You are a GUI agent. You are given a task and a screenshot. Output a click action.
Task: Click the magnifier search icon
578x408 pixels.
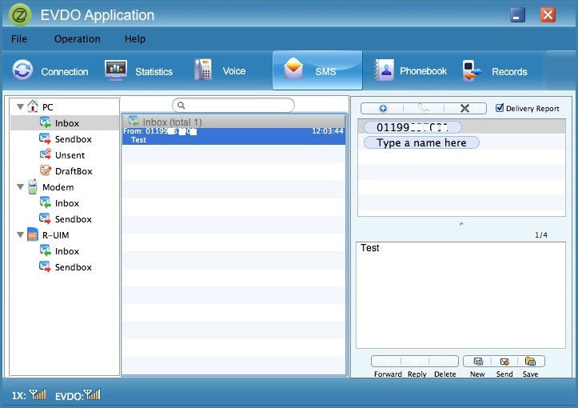(181, 106)
